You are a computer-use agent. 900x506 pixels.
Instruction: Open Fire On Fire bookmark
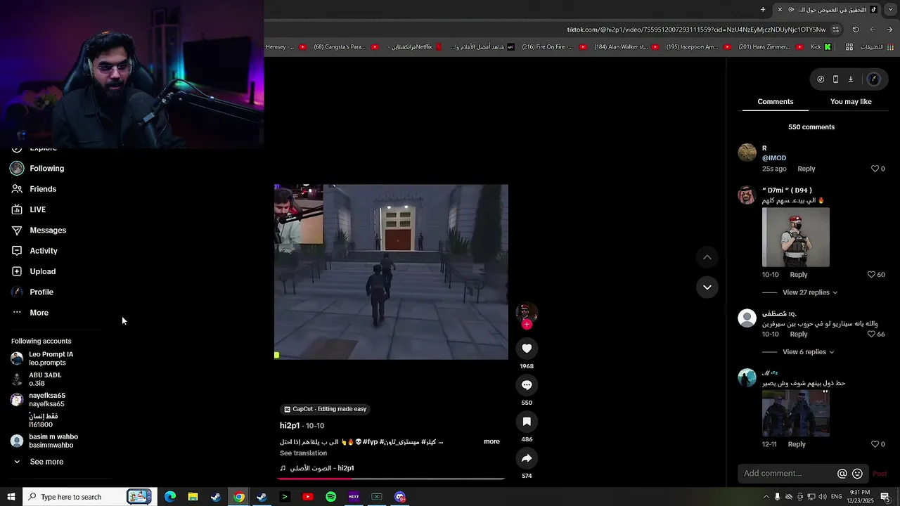point(553,47)
